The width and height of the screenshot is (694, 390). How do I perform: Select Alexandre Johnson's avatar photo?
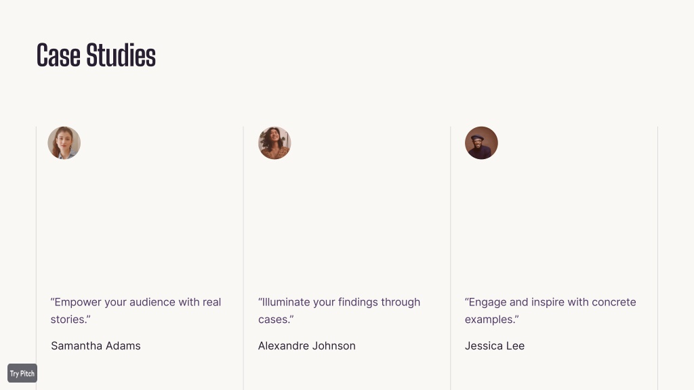[274, 143]
